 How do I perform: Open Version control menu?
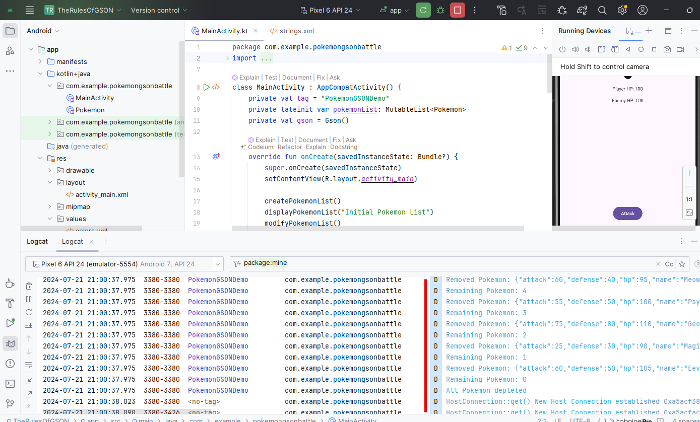159,10
